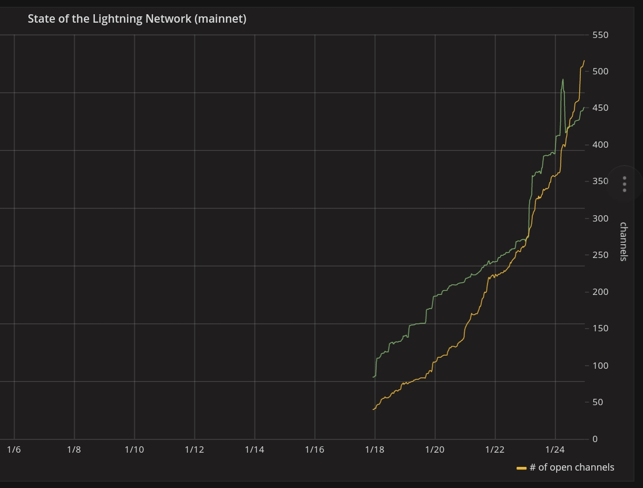Viewport: 643px width, 488px height.
Task: Click the three-dot overflow menu button
Action: coord(625,184)
